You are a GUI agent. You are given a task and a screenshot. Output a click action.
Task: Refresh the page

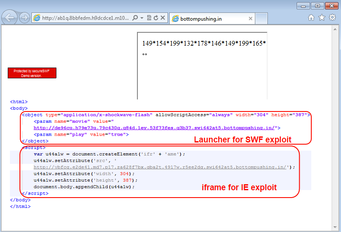[x=156, y=18]
